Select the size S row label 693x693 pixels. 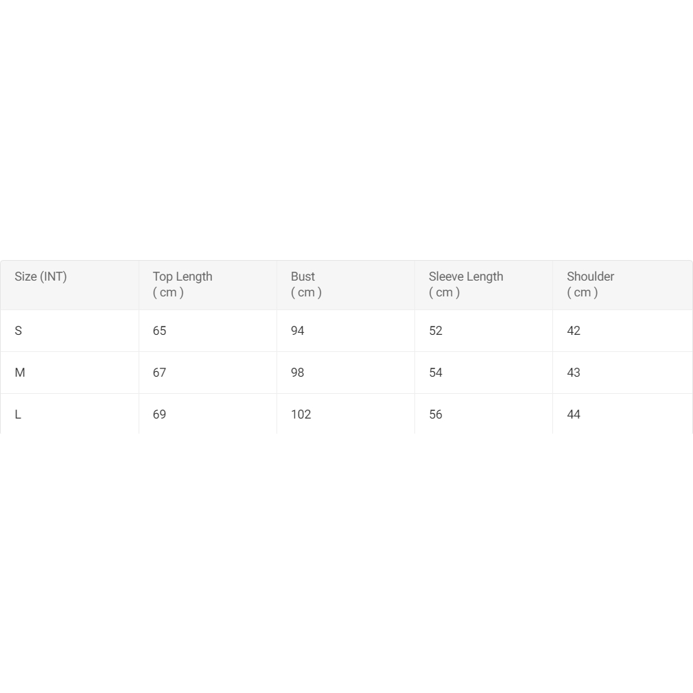point(19,331)
